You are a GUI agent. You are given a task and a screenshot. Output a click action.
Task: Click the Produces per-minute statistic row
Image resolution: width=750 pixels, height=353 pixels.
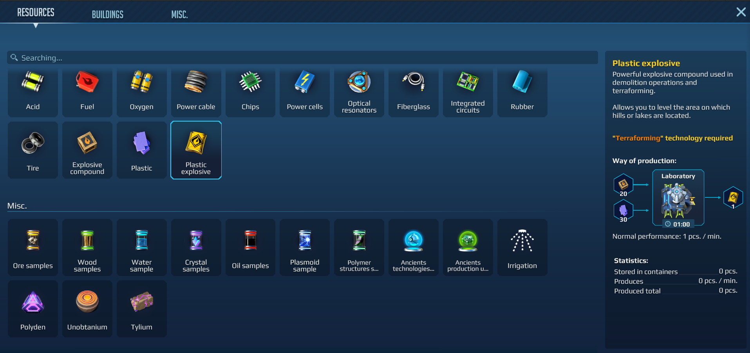click(x=676, y=281)
